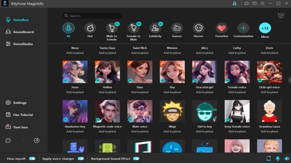Expand the side panel arrow at right edge
The image size is (291, 163).
(290, 80)
